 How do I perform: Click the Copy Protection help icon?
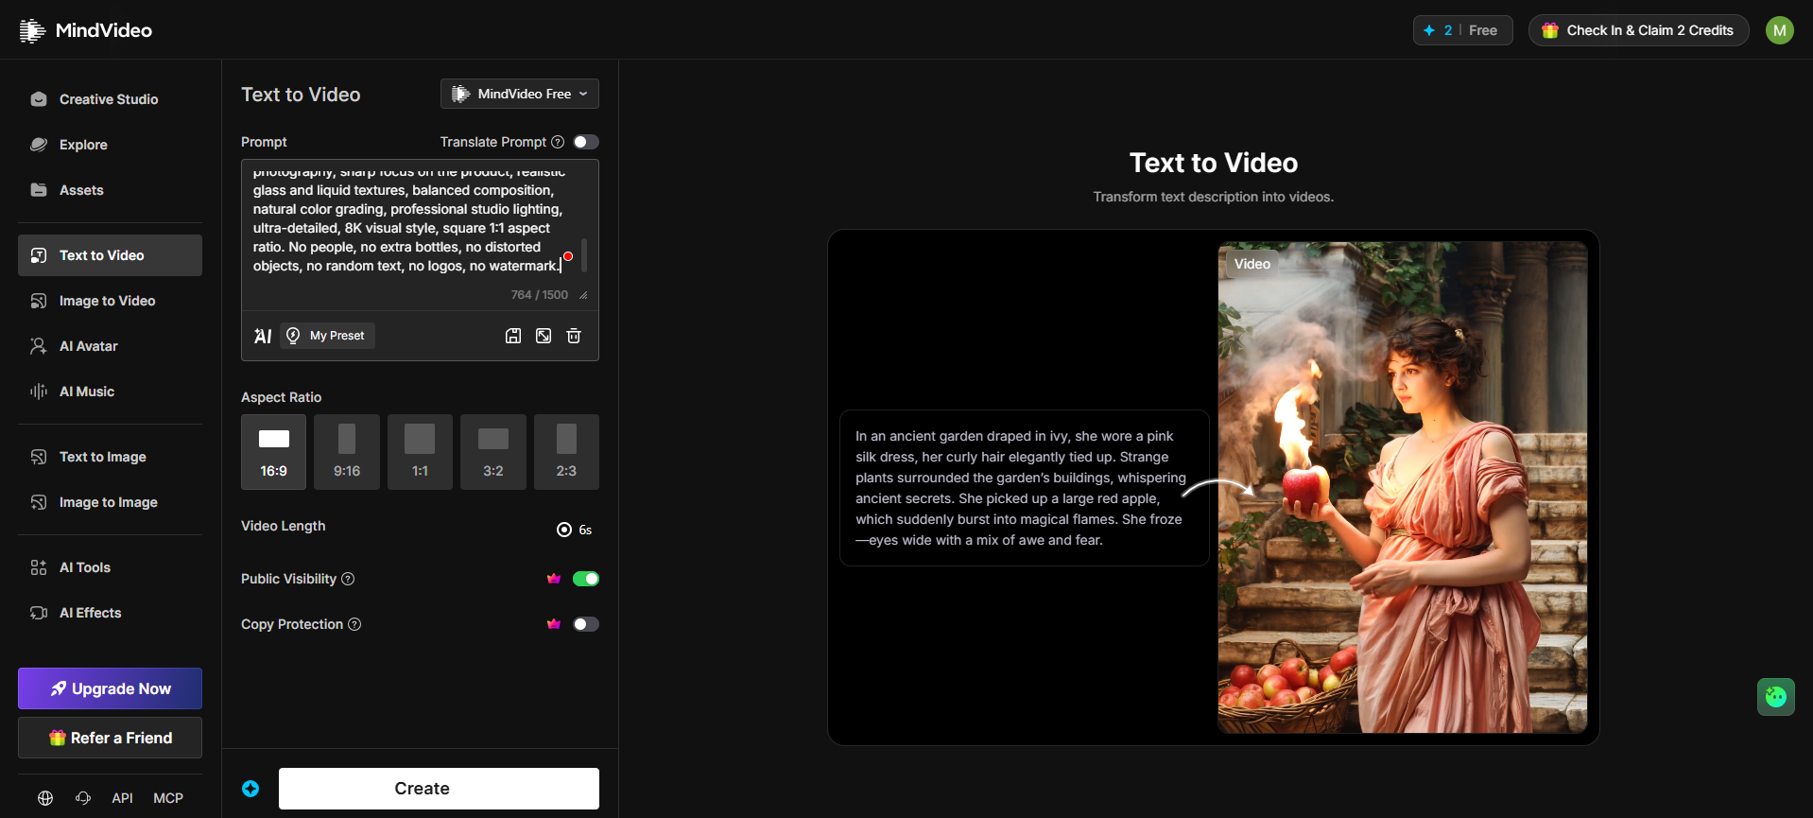tap(354, 624)
